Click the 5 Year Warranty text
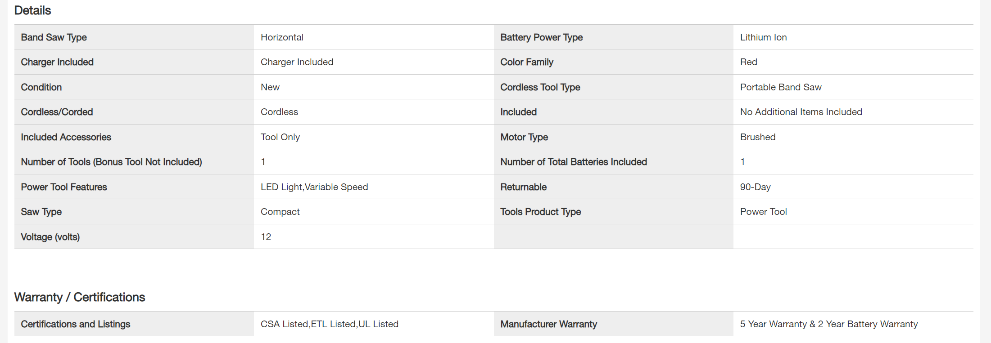 [773, 324]
